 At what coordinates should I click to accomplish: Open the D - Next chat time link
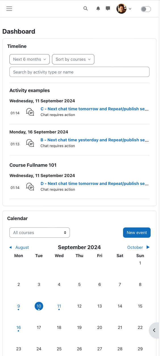point(95,184)
